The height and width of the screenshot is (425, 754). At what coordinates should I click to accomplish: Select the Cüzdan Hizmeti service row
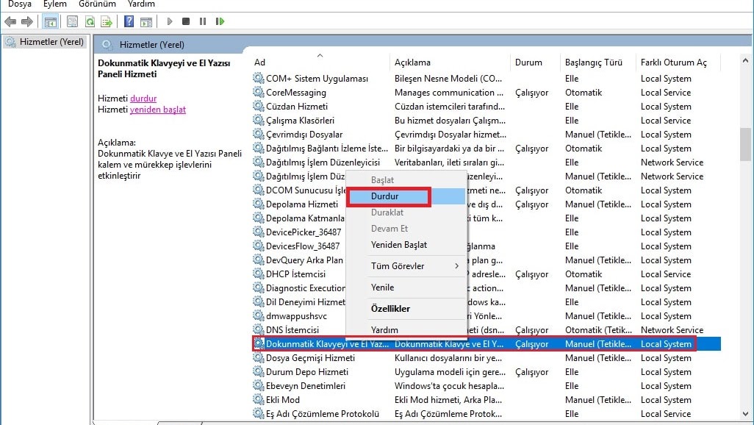coord(486,106)
